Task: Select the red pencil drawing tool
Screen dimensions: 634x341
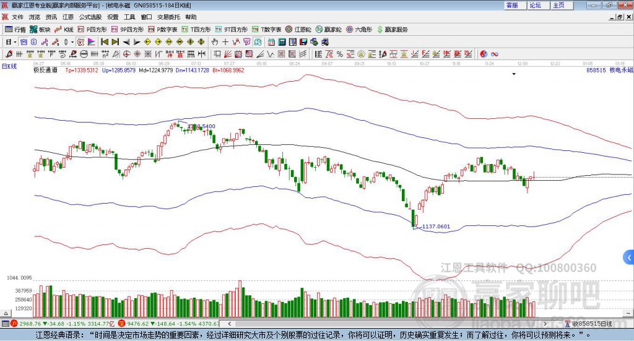Action: click(x=9, y=54)
